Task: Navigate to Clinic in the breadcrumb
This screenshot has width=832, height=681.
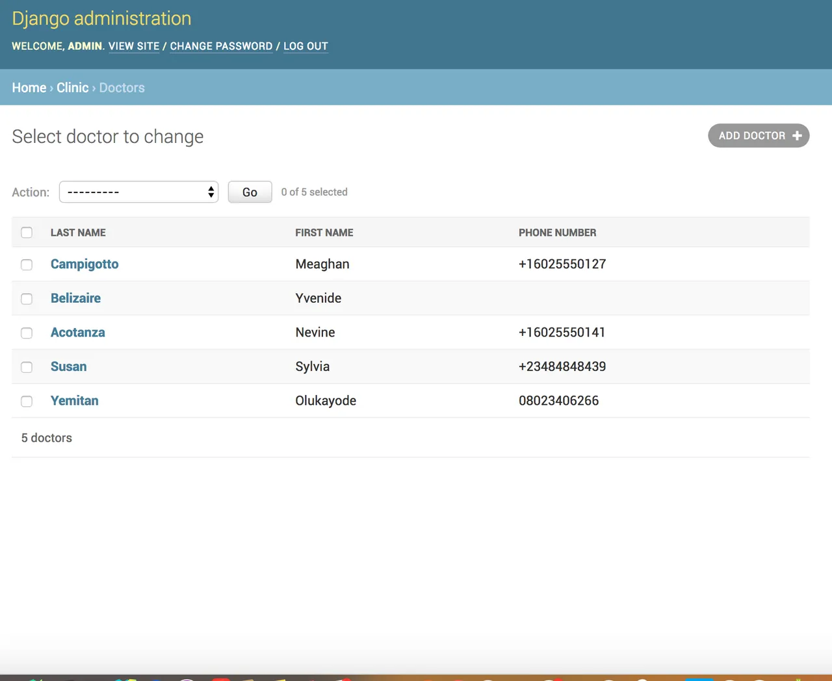Action: [72, 88]
